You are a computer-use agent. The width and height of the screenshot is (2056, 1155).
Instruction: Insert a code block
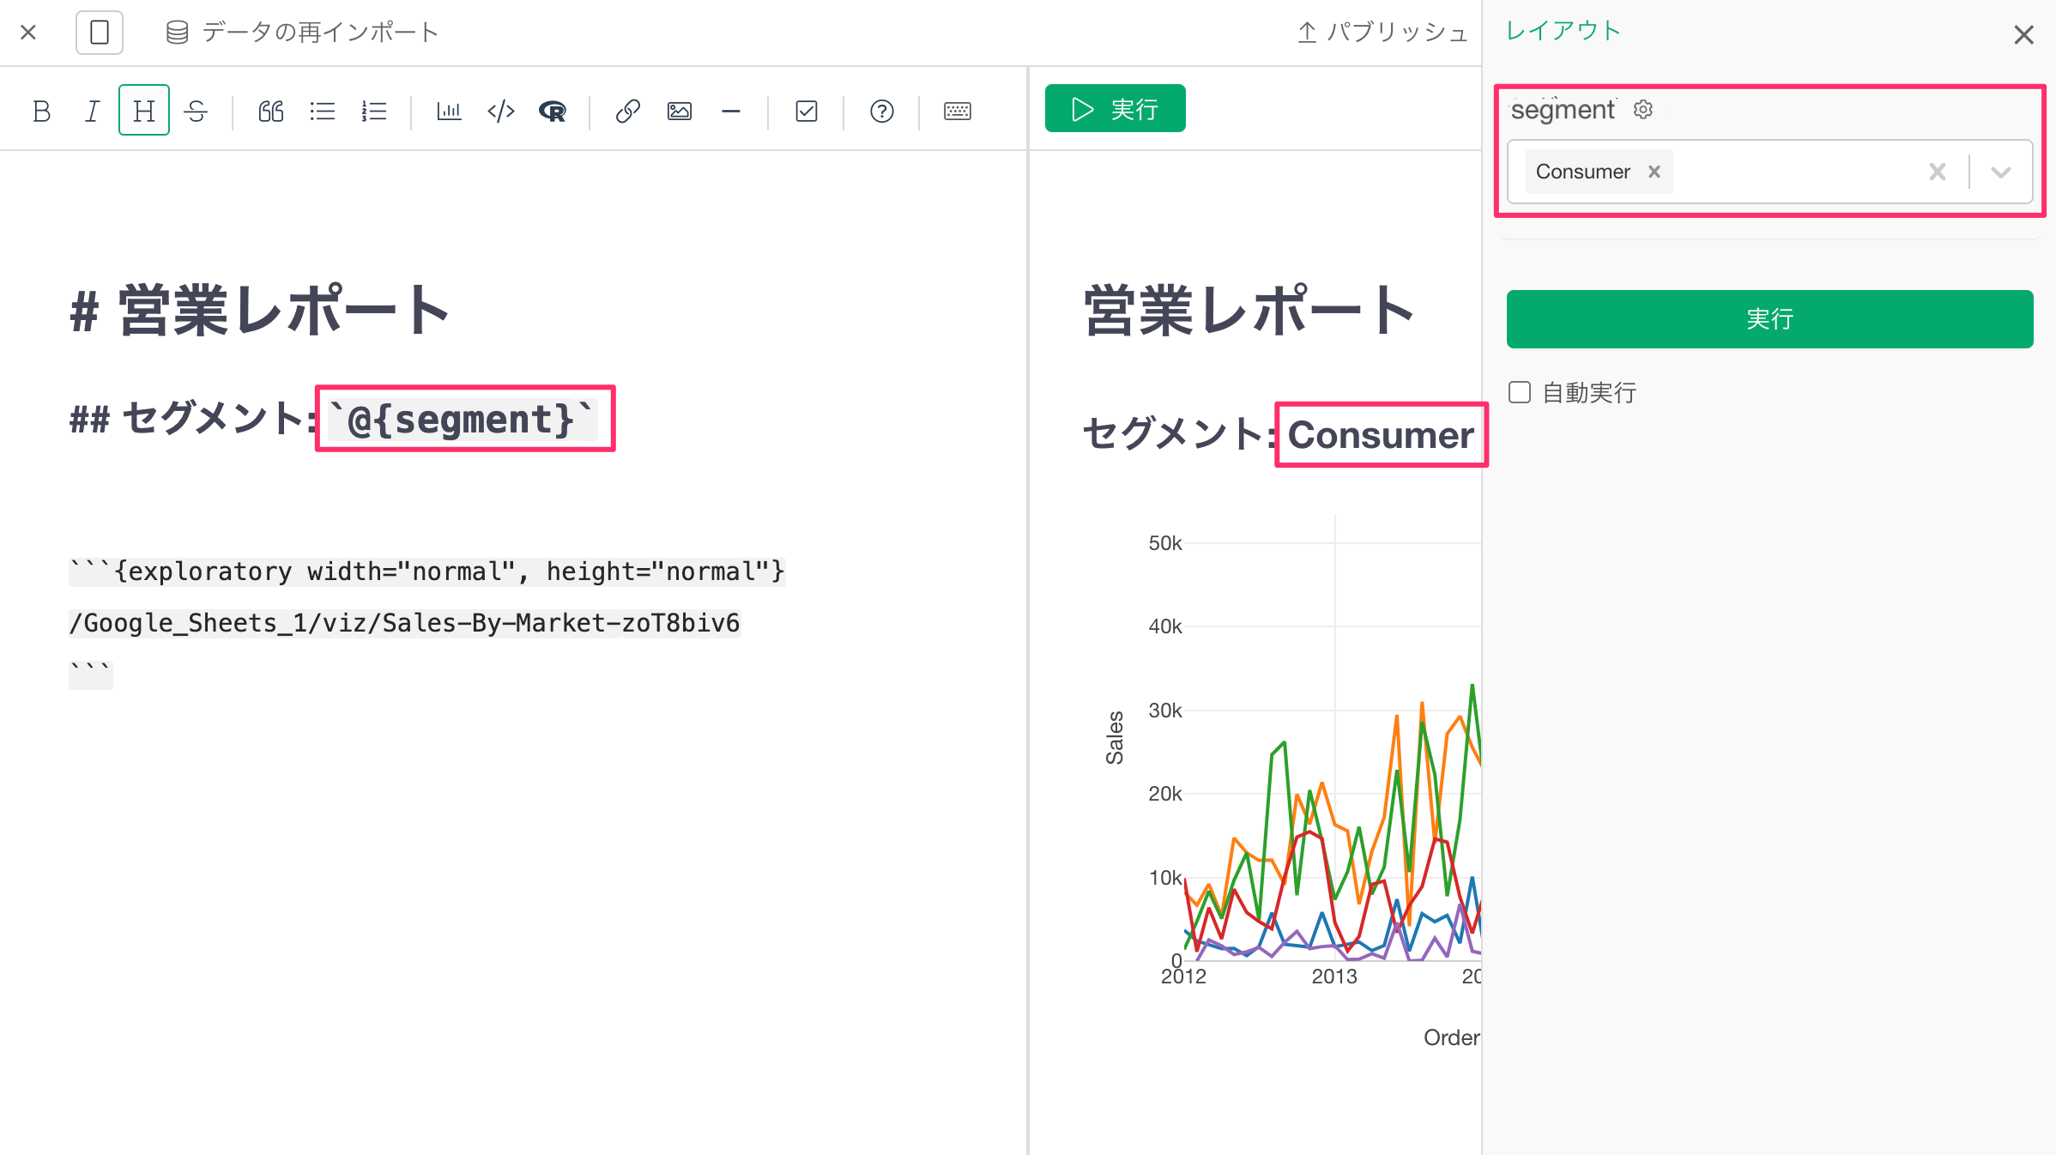click(501, 111)
